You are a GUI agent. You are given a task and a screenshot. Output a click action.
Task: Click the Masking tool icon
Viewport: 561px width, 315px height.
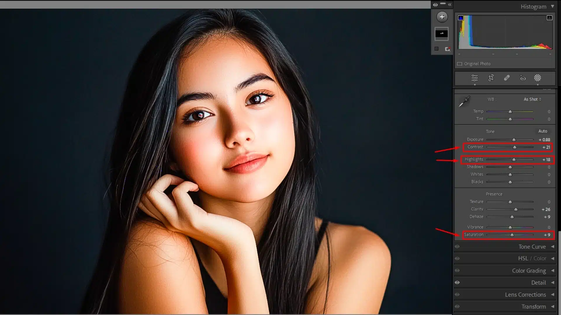tap(538, 78)
